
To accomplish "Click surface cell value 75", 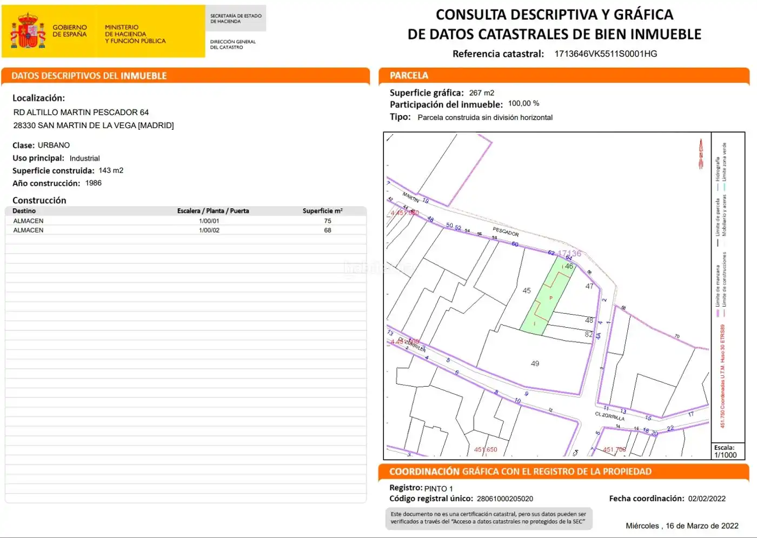I will [x=328, y=221].
